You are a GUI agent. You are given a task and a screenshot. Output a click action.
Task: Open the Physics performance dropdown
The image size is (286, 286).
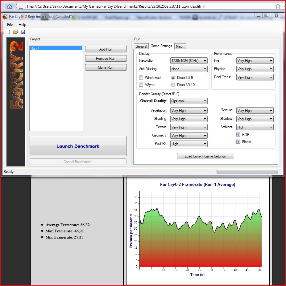255,69
